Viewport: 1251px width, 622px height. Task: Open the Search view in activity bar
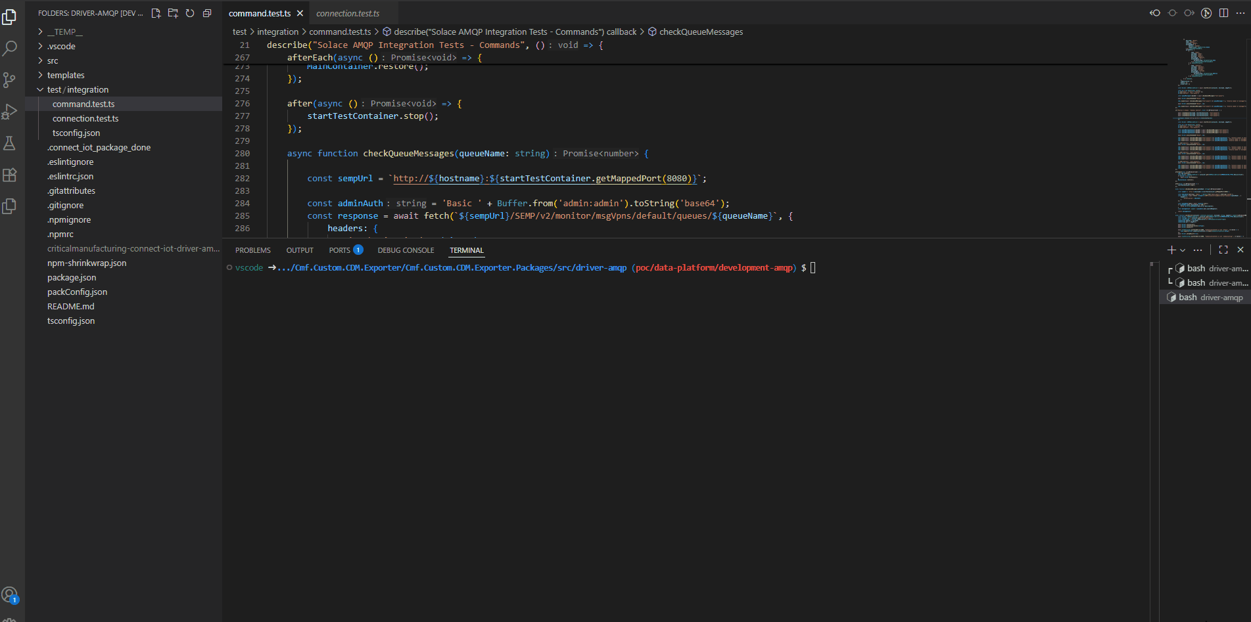pos(10,48)
